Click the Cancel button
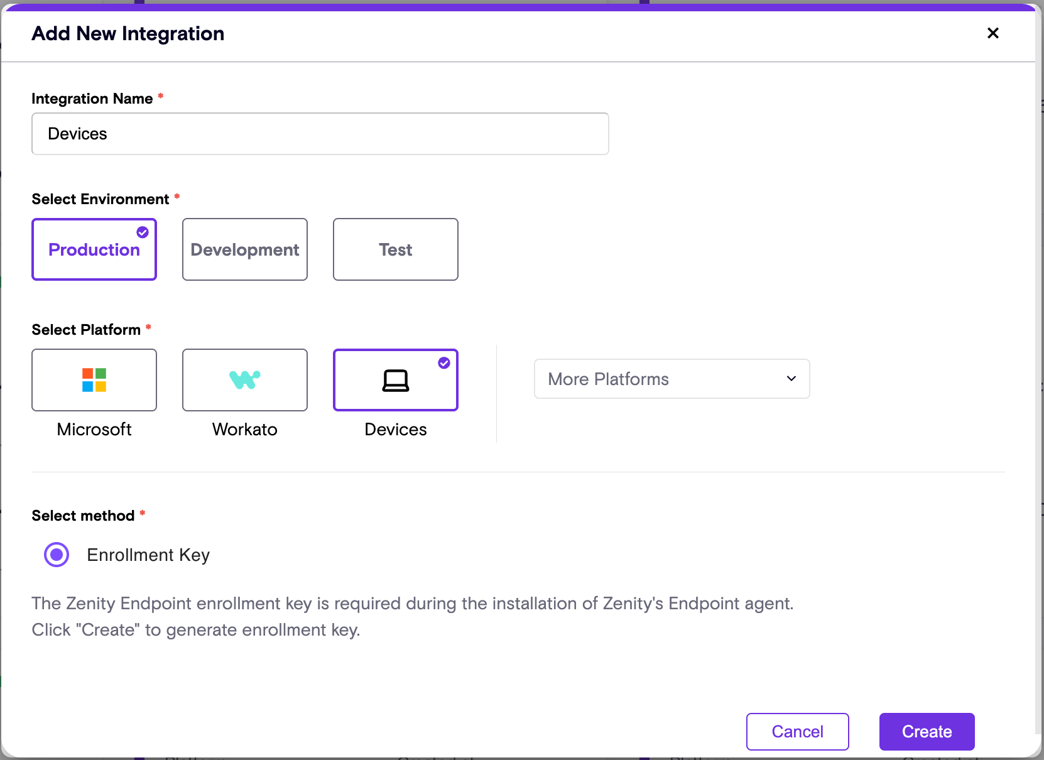 797,731
